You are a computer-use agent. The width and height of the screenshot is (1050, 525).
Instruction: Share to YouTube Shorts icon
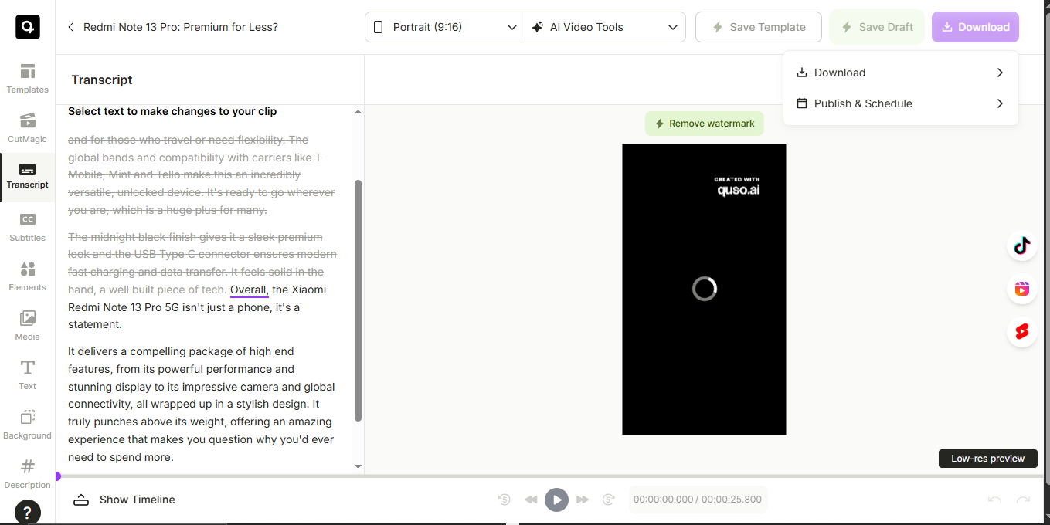[x=1022, y=332]
